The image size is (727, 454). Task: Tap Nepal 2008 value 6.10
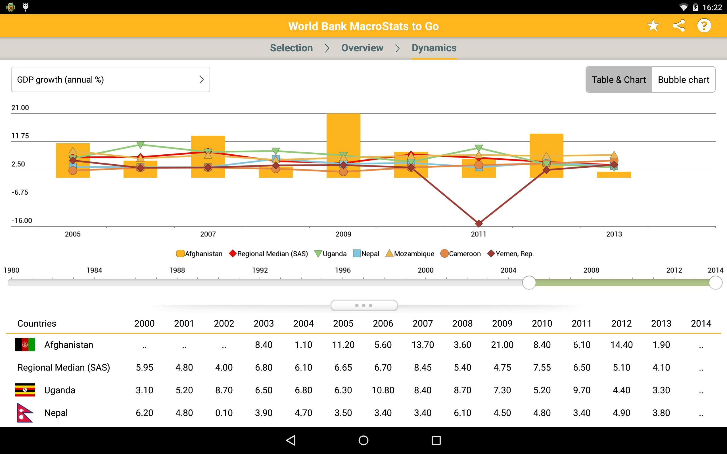coord(462,413)
